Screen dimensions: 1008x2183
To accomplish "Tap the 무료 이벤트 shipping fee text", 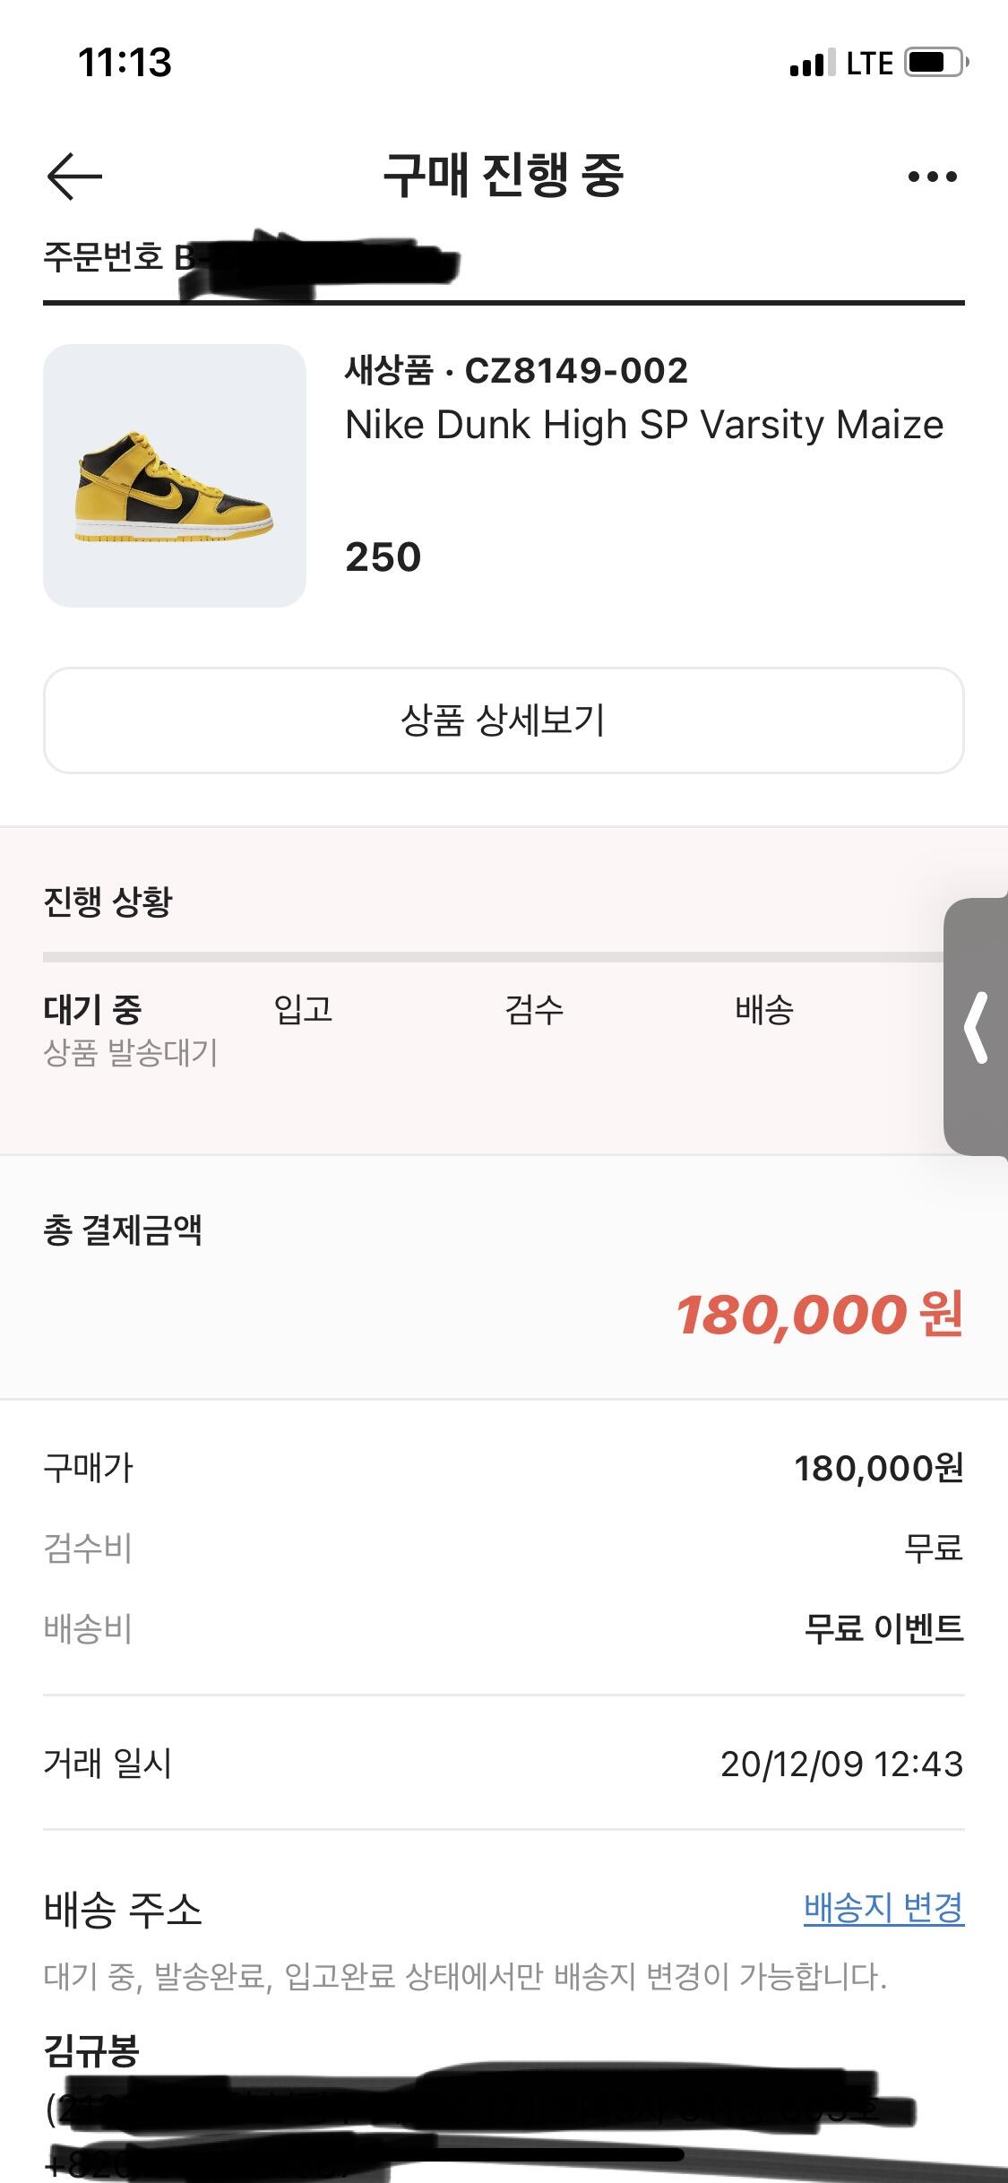I will coord(883,1628).
